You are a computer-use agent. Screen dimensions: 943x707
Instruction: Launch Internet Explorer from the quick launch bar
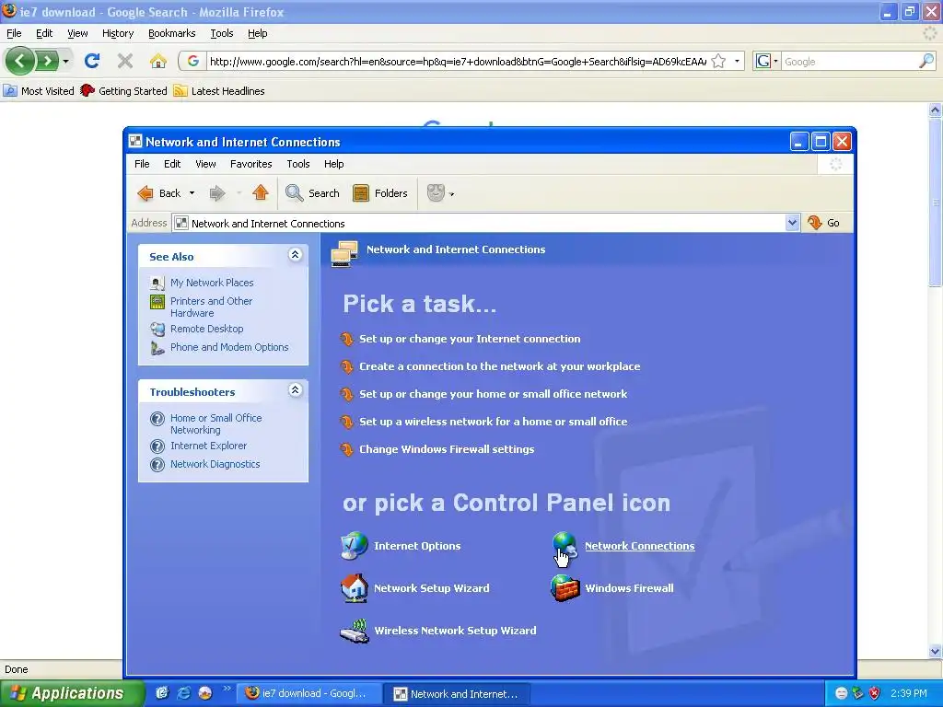click(184, 693)
